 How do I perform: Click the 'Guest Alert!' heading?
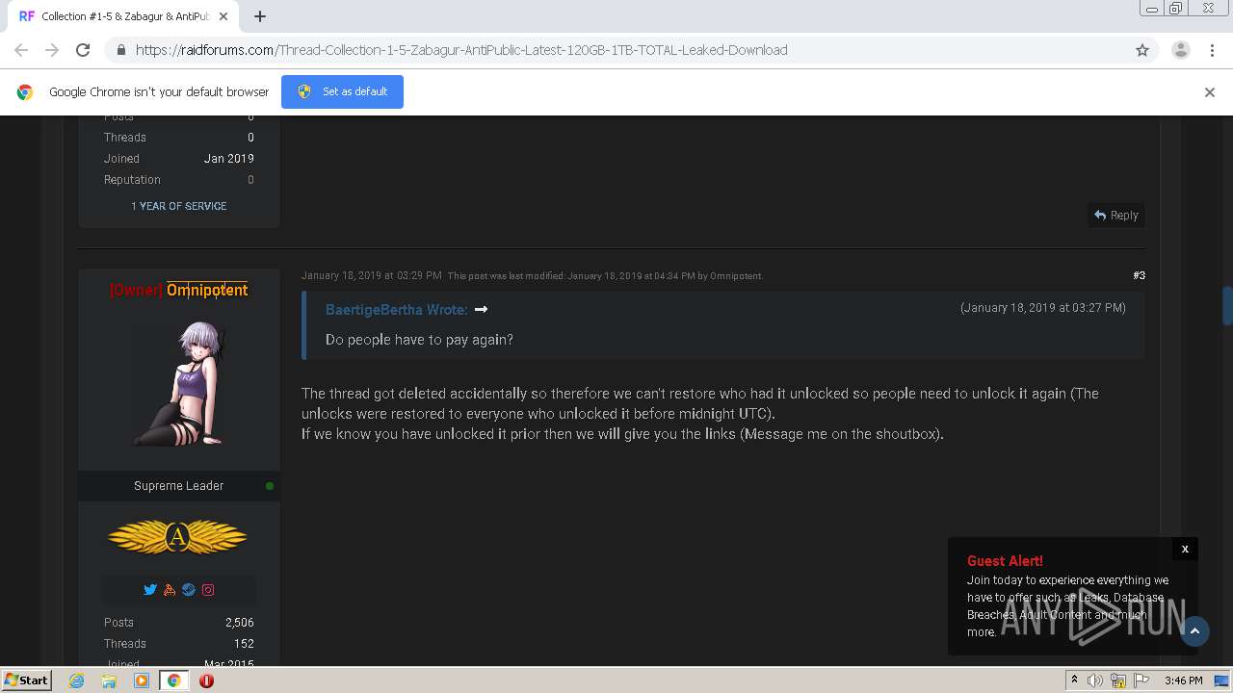(1005, 560)
